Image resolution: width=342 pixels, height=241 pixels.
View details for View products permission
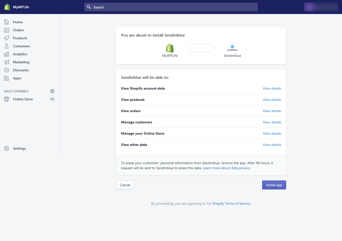click(272, 99)
